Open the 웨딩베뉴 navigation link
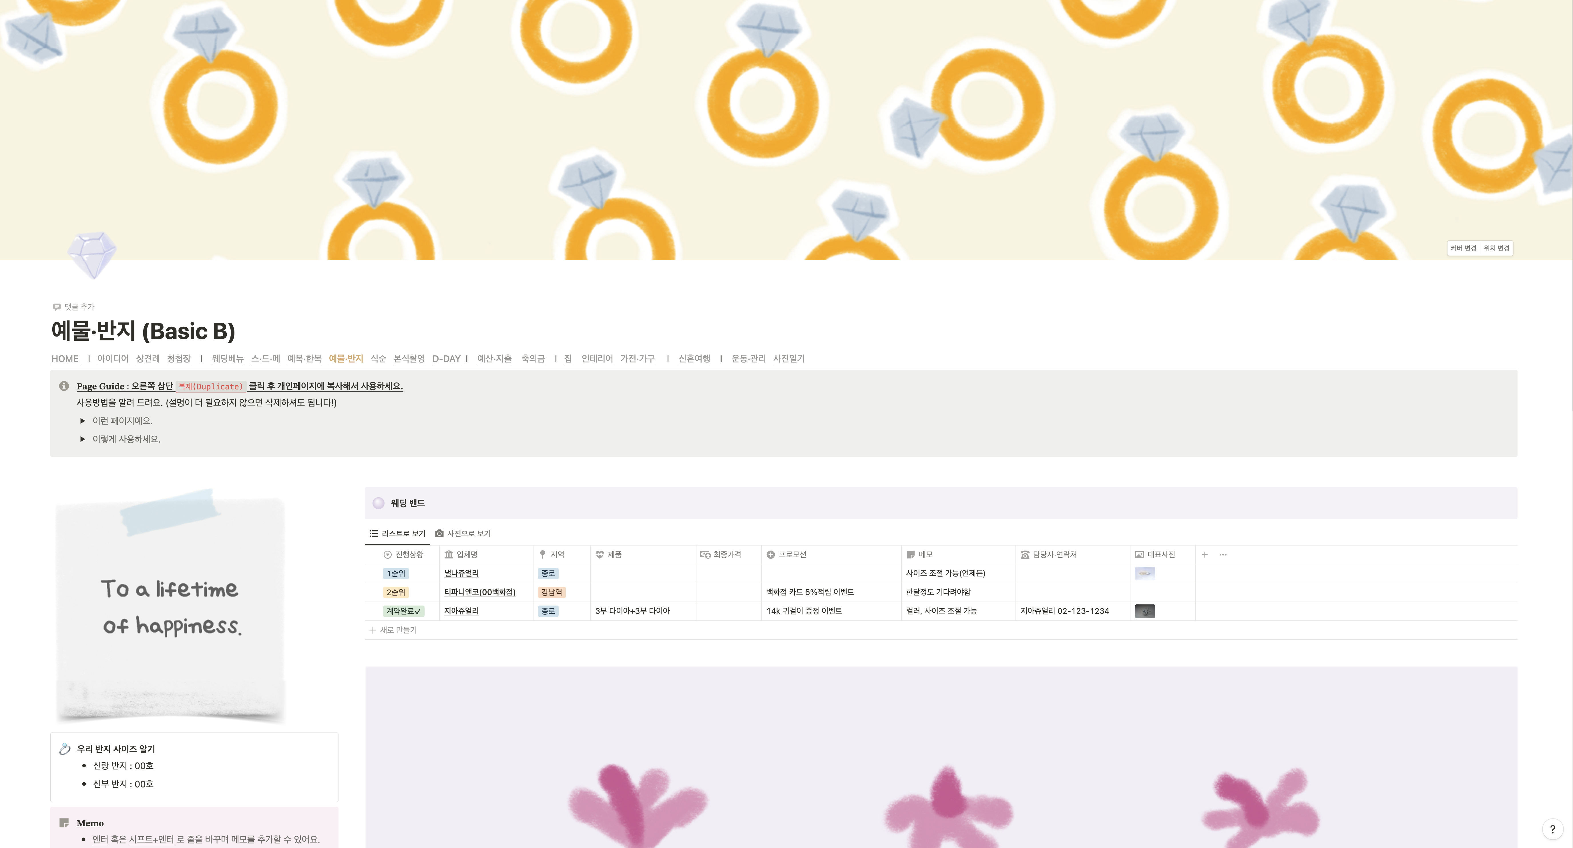Image resolution: width=1573 pixels, height=848 pixels. click(228, 359)
